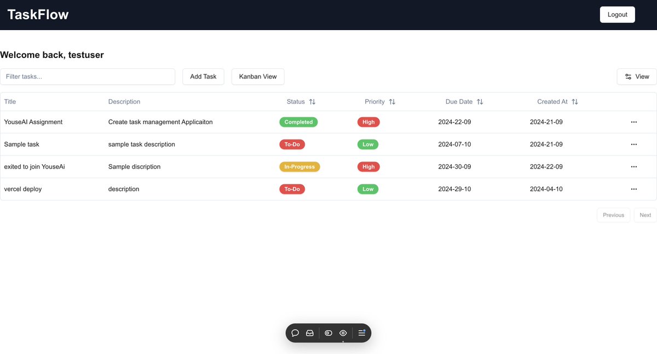Viewport: 657px width, 354px height.
Task: Click High priority badge for exited to join YouseAi
Action: pos(368,167)
